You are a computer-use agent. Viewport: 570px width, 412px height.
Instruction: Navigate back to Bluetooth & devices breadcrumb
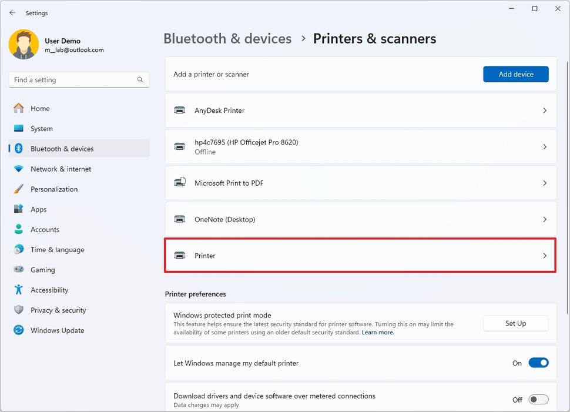point(227,38)
